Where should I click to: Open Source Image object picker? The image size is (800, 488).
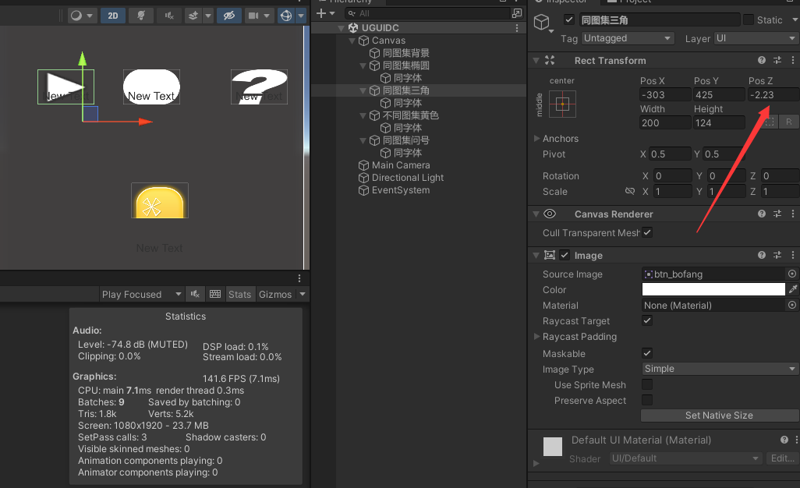(792, 274)
